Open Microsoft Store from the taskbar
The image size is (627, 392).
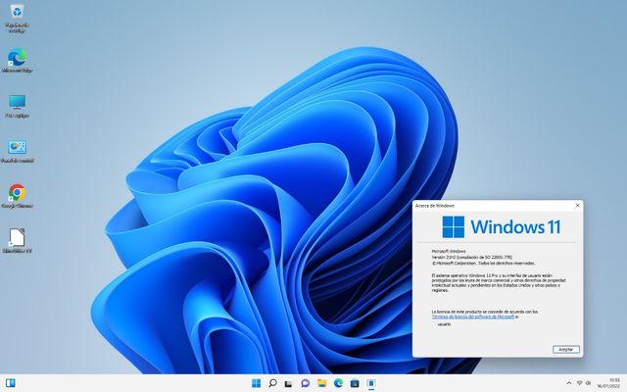(355, 381)
